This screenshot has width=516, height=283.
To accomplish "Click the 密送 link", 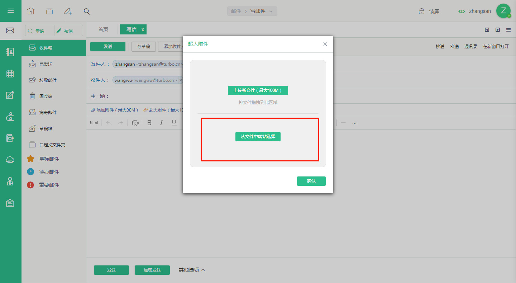I will pos(454,47).
